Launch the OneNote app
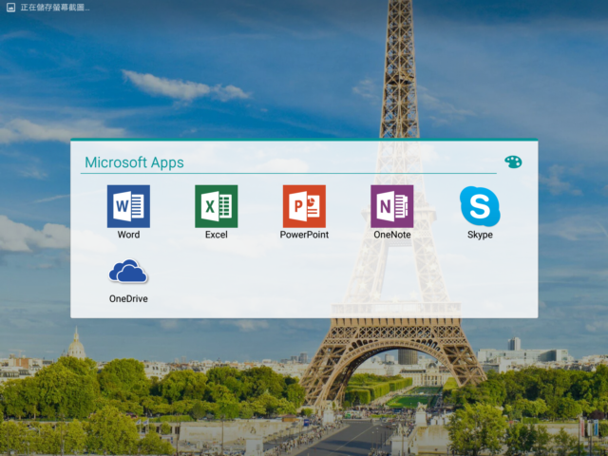 (392, 206)
